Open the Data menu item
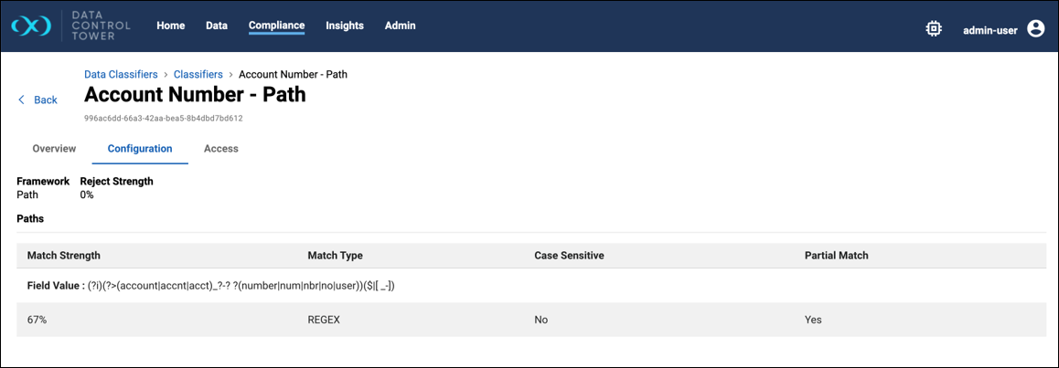 click(217, 26)
